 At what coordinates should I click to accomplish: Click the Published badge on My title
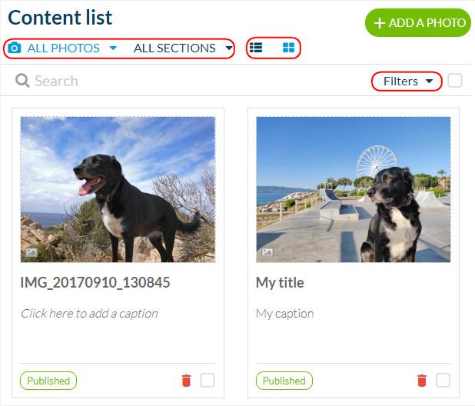coord(284,381)
